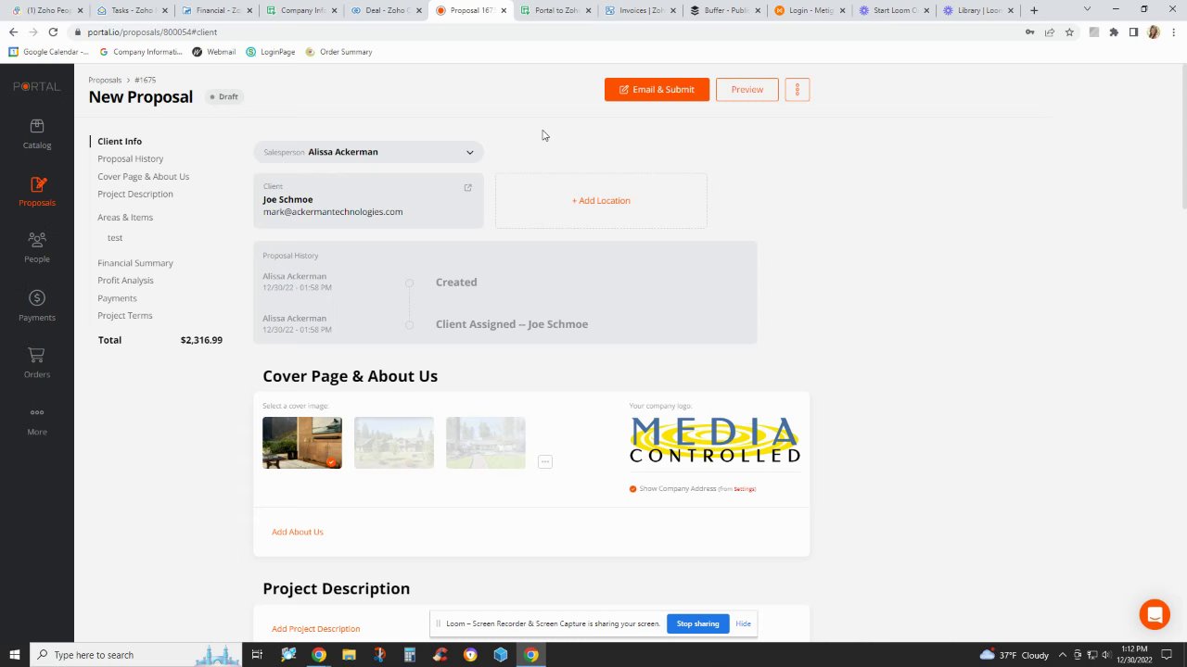Click Add About Us link
Viewport: 1187px width, 667px height.
point(298,532)
